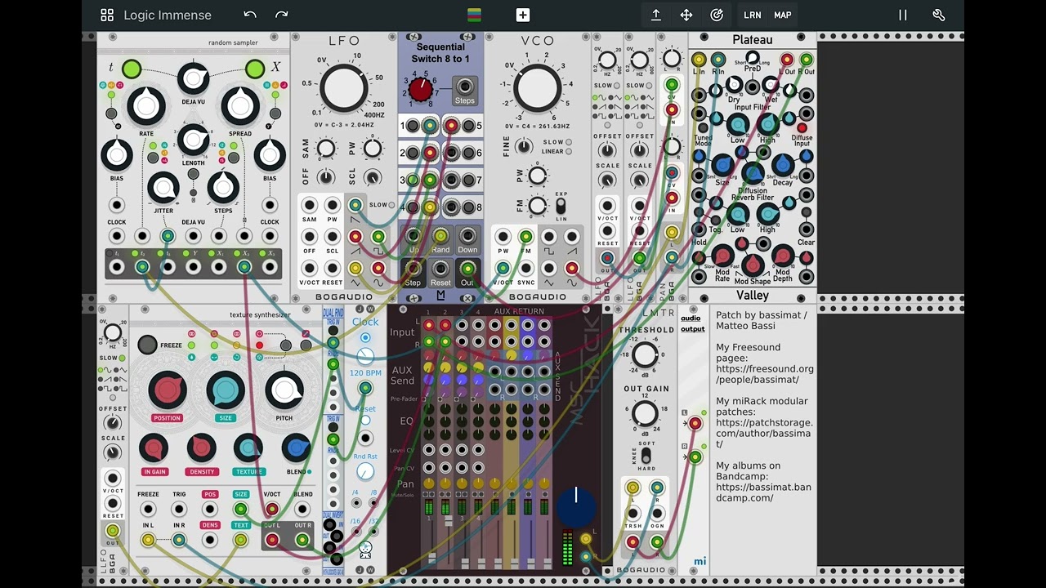Click Plateau Mod Shape knob

click(x=753, y=265)
